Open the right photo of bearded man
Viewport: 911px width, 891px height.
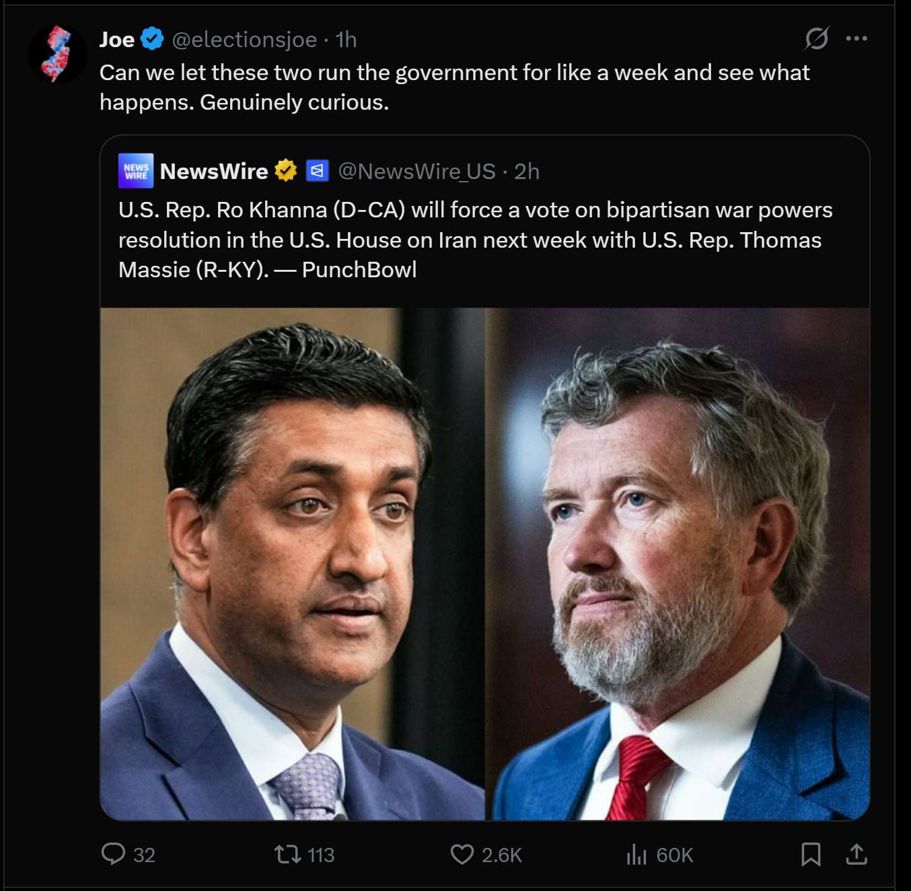tap(678, 564)
